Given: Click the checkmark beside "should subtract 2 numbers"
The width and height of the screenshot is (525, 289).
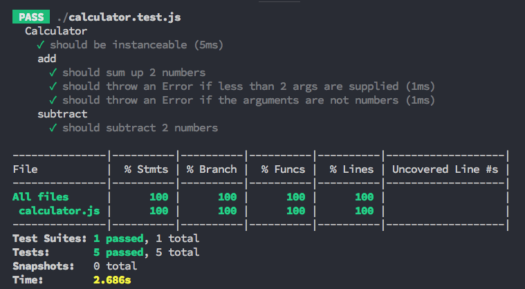Looking at the screenshot, I should 53,128.
